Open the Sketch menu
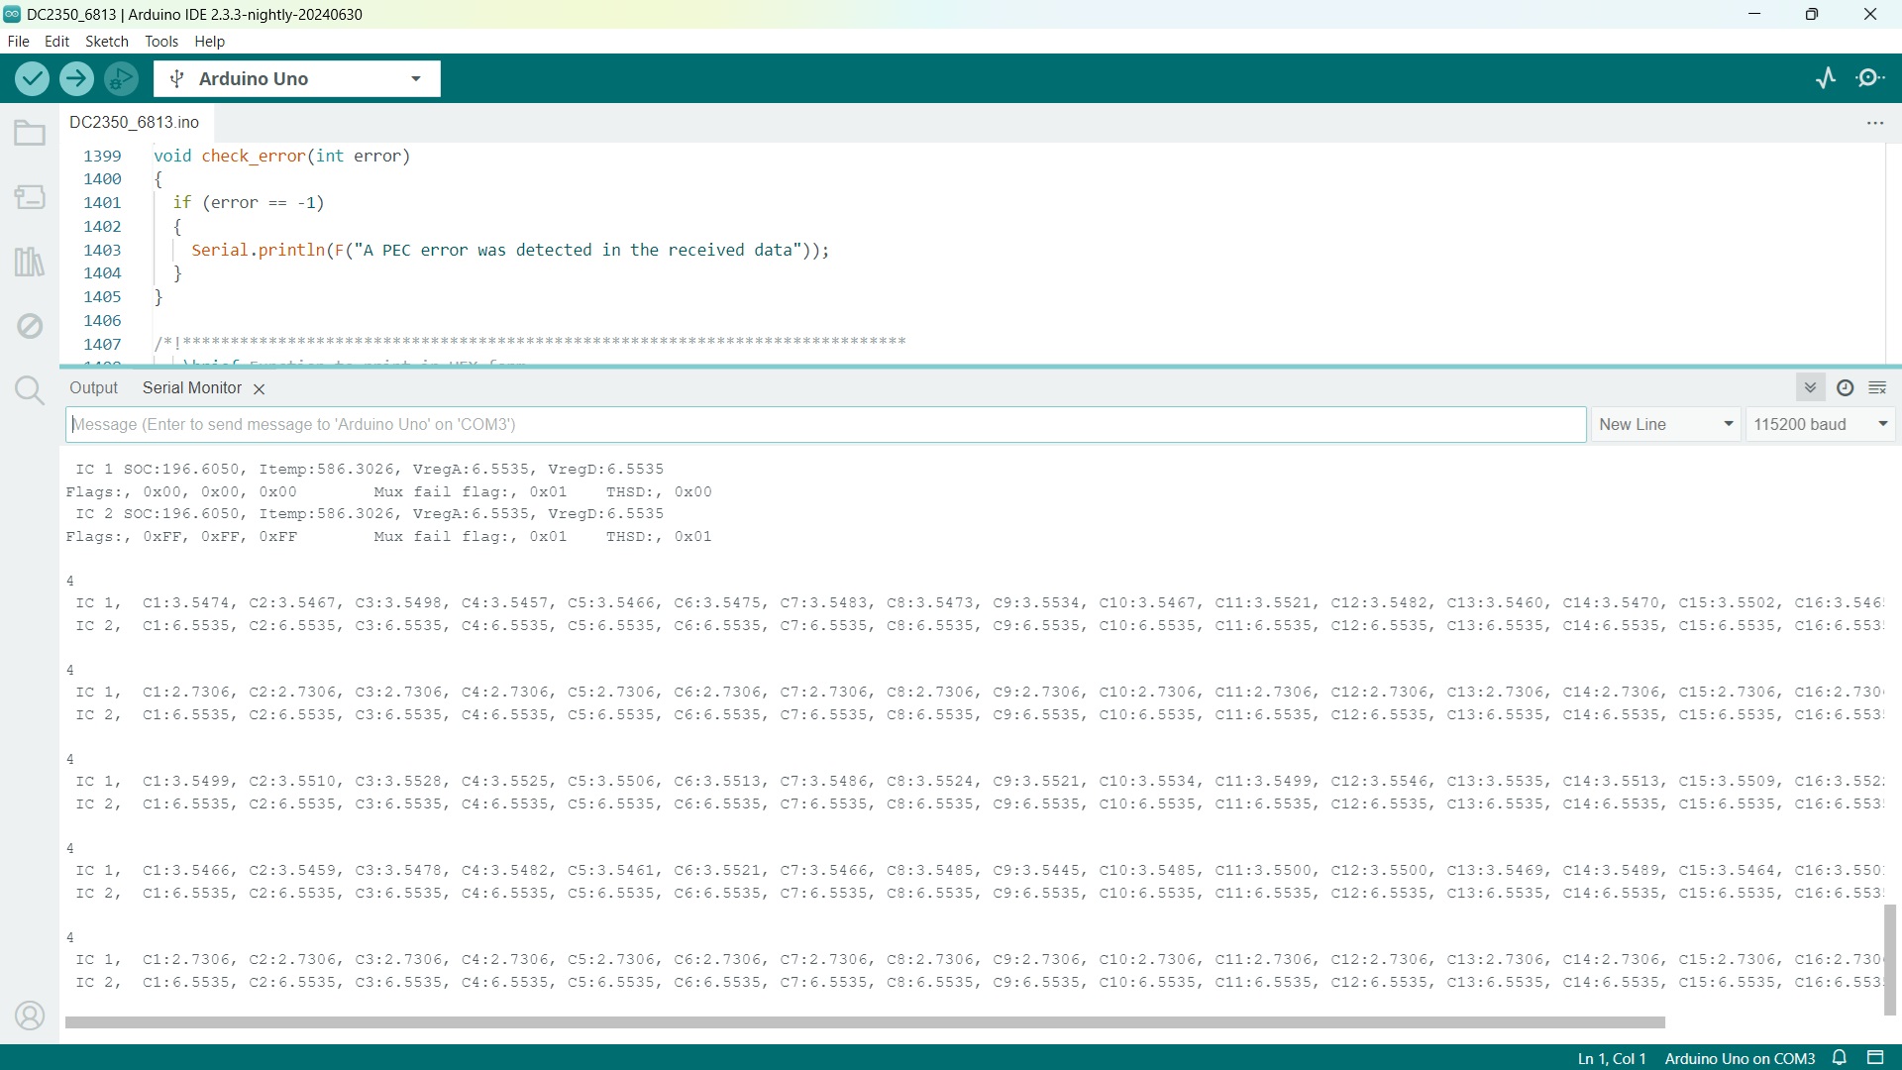Viewport: 1902px width, 1070px height. (106, 42)
